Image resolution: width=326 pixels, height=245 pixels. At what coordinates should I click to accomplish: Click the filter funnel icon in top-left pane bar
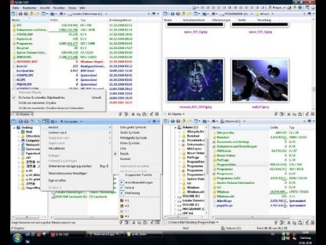tap(120, 114)
